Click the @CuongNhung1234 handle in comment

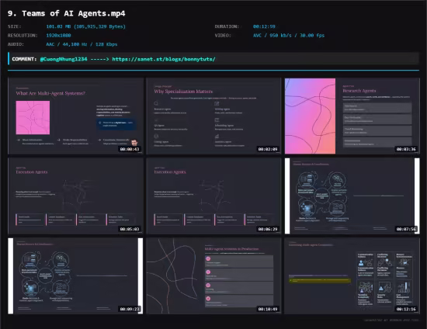(64, 59)
